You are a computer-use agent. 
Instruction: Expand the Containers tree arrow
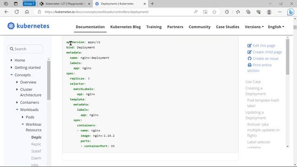pos(17,103)
